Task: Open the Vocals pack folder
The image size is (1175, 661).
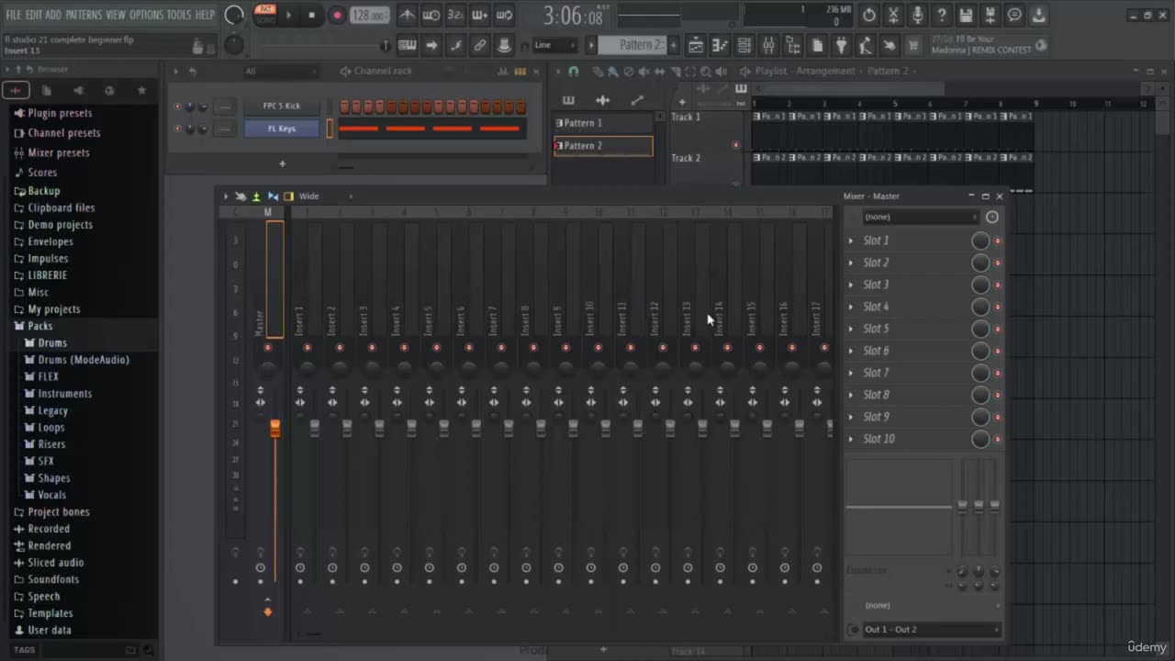Action: click(x=51, y=495)
